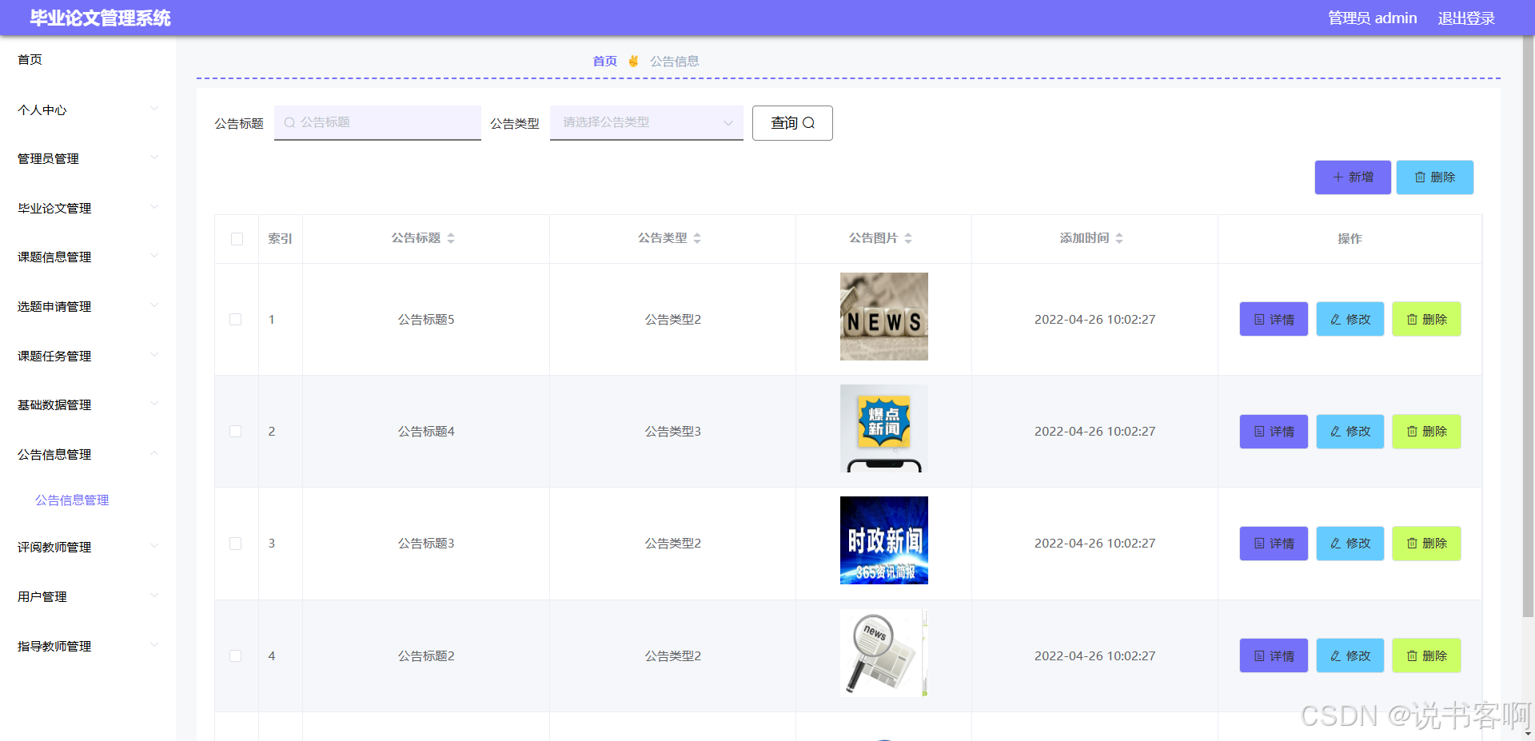Click 修改 for 公告标题2
The image size is (1535, 741).
pos(1350,655)
